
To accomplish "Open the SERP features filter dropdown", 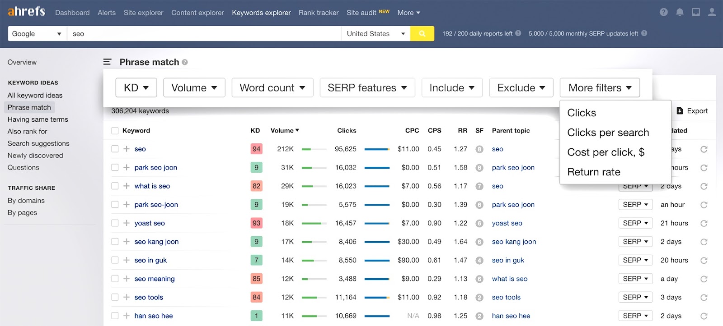I will pyautogui.click(x=367, y=87).
